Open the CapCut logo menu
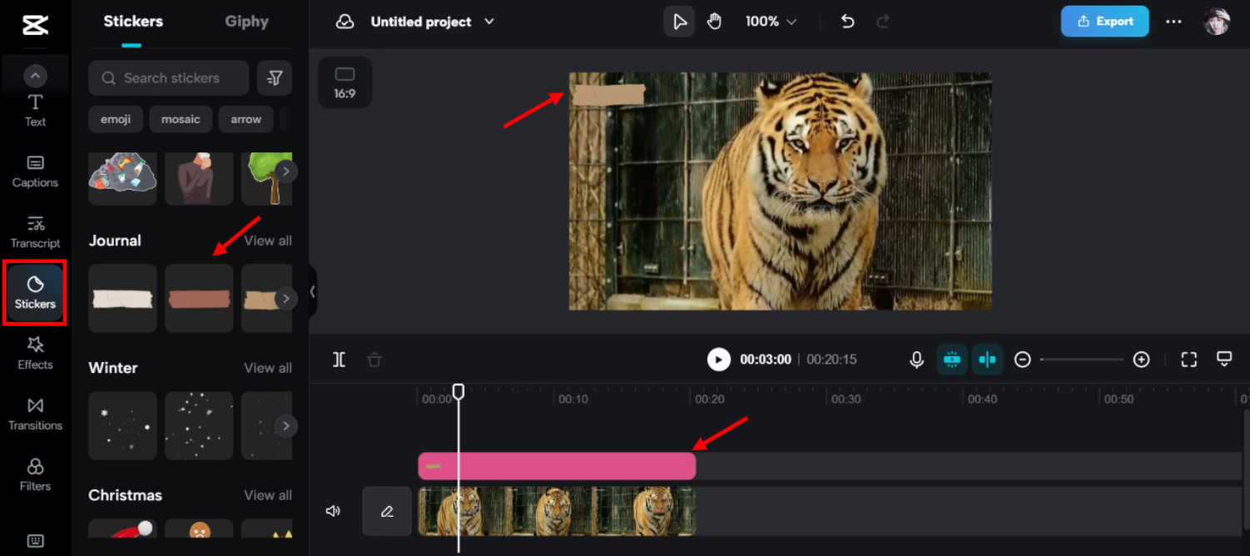Viewport: 1250px width, 556px height. click(35, 25)
